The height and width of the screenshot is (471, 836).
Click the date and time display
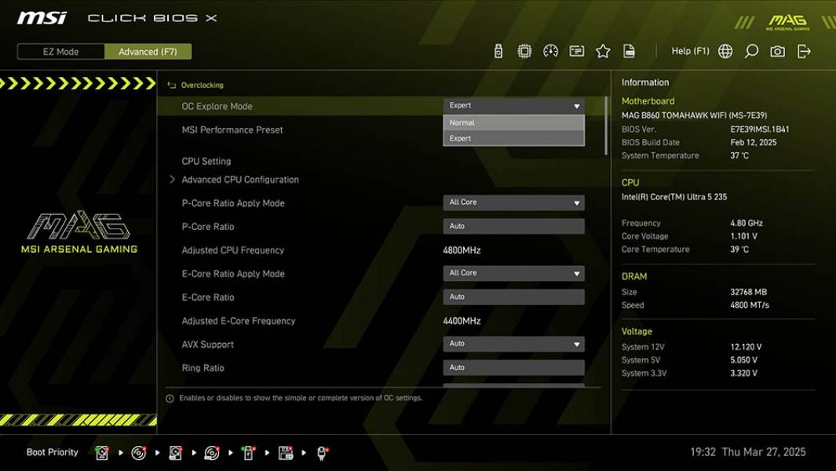[x=748, y=452]
